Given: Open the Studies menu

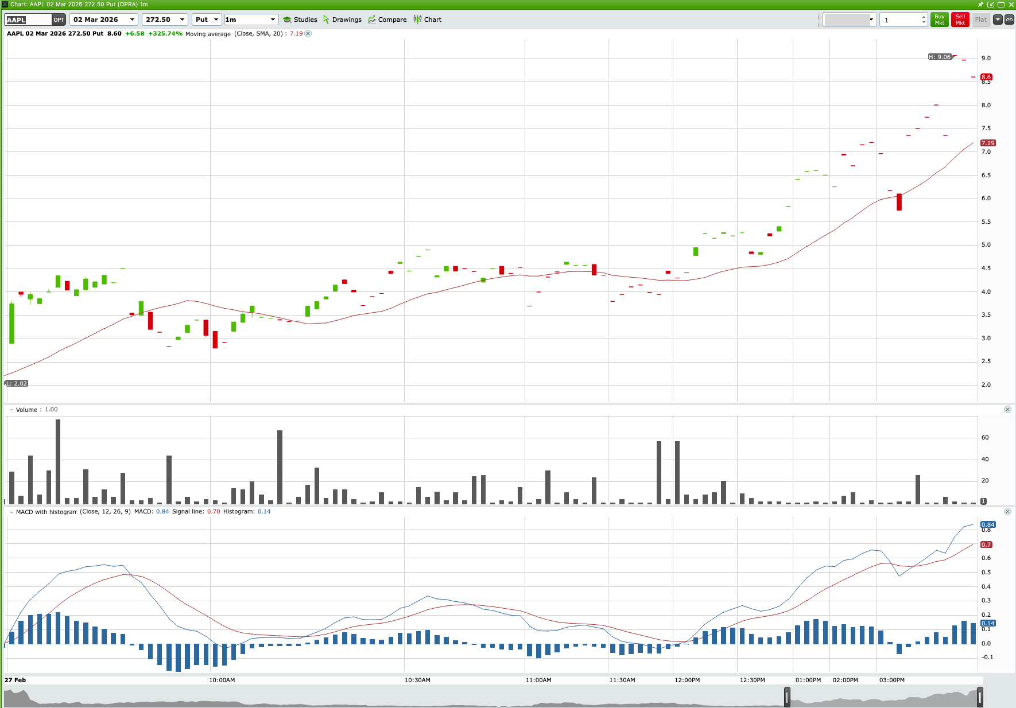Looking at the screenshot, I should pyautogui.click(x=300, y=19).
